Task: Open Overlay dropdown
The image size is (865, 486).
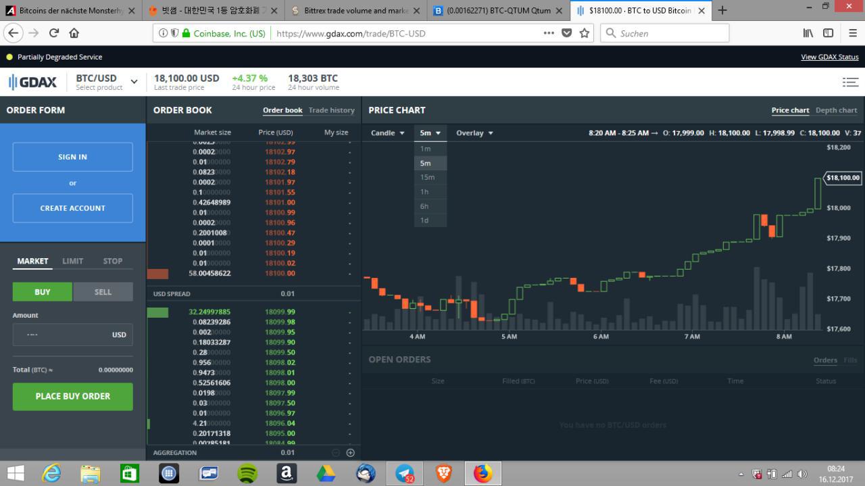Action: point(474,133)
